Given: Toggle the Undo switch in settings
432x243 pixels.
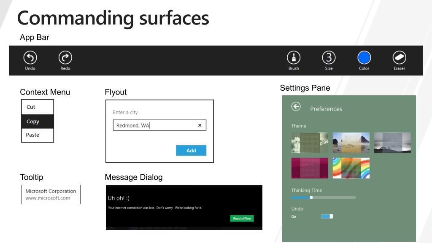Looking at the screenshot, I should coord(327,216).
